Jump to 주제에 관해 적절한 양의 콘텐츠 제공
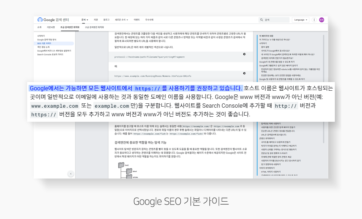The width and height of the screenshot is (362, 219). pyautogui.click(x=276, y=157)
